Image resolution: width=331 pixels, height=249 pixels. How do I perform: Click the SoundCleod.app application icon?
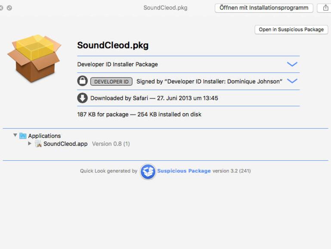[x=38, y=144]
